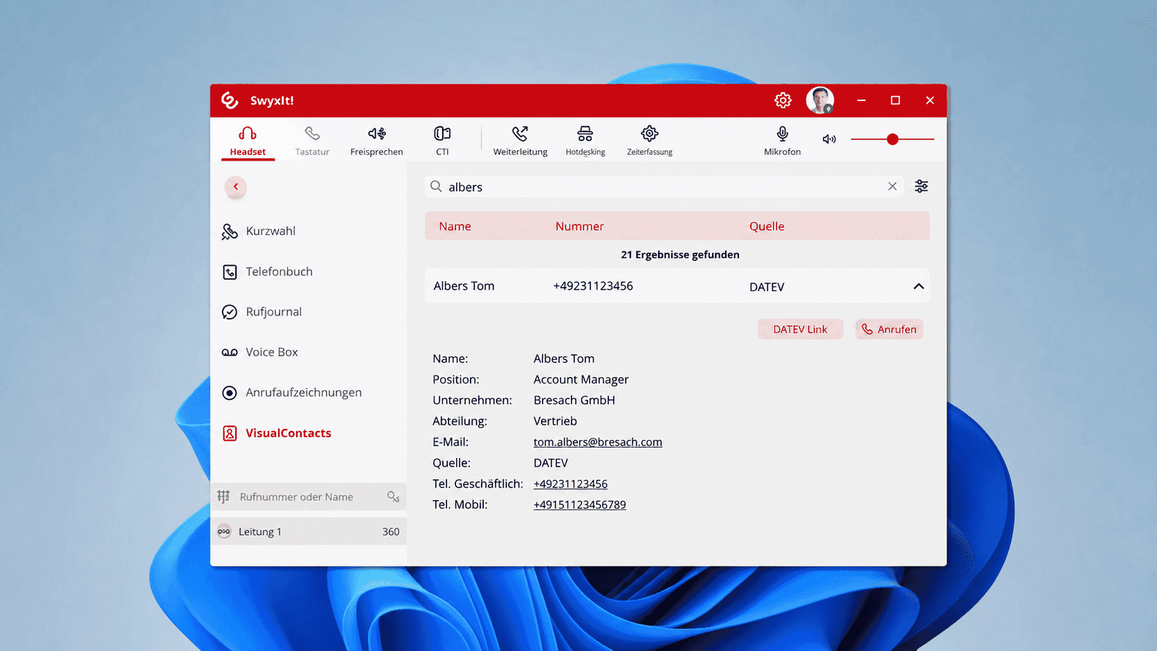Screen dimensions: 1157x651
Task: Maximize the SwyxIt! window
Action: 895,100
